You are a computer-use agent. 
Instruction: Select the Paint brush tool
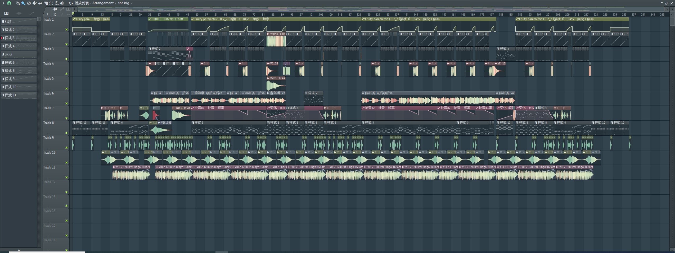click(x=23, y=3)
